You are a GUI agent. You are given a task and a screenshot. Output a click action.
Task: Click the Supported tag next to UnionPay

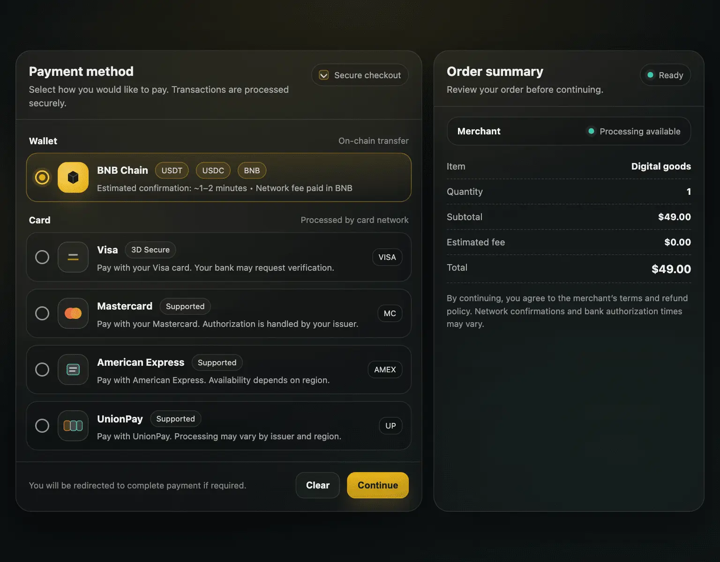[x=176, y=419]
